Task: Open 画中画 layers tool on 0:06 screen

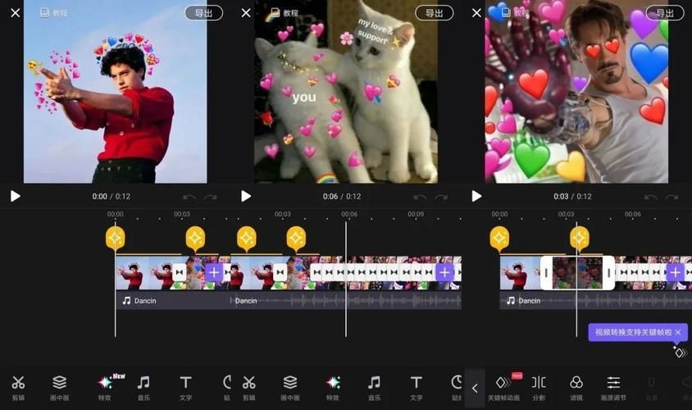Action: [x=290, y=387]
